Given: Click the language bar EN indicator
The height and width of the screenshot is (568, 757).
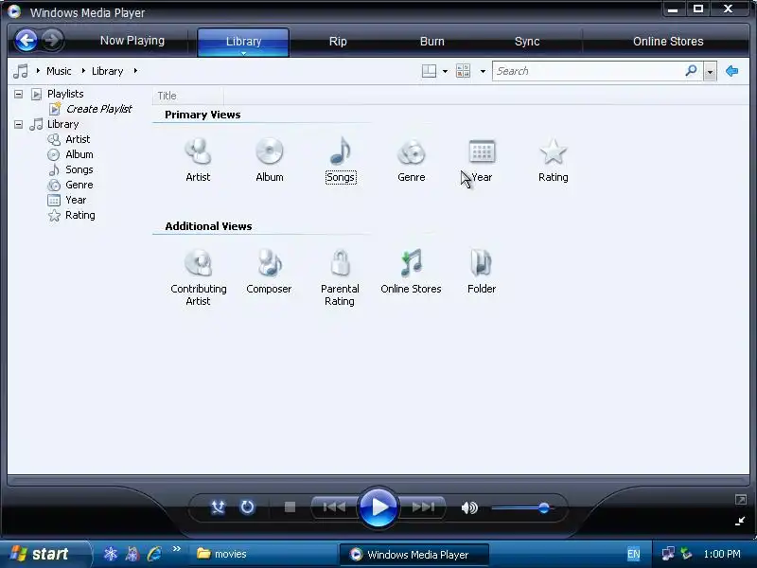Looking at the screenshot, I should (x=633, y=554).
